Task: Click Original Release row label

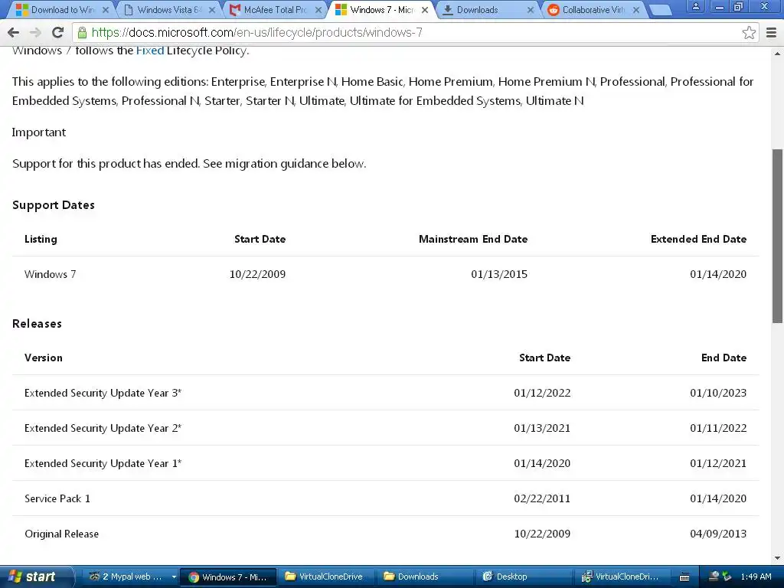Action: [x=61, y=534]
